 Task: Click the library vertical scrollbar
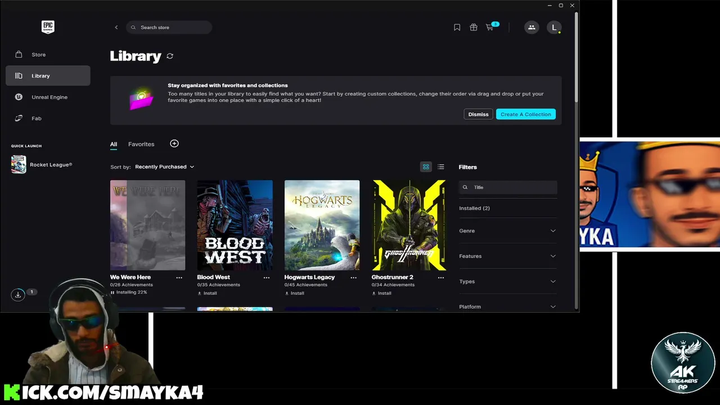point(576,56)
